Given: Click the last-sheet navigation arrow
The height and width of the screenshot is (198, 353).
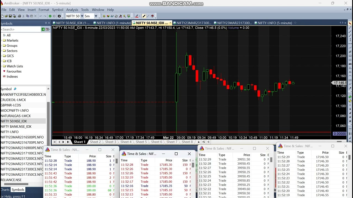Looking at the screenshot, I should coord(68,142).
